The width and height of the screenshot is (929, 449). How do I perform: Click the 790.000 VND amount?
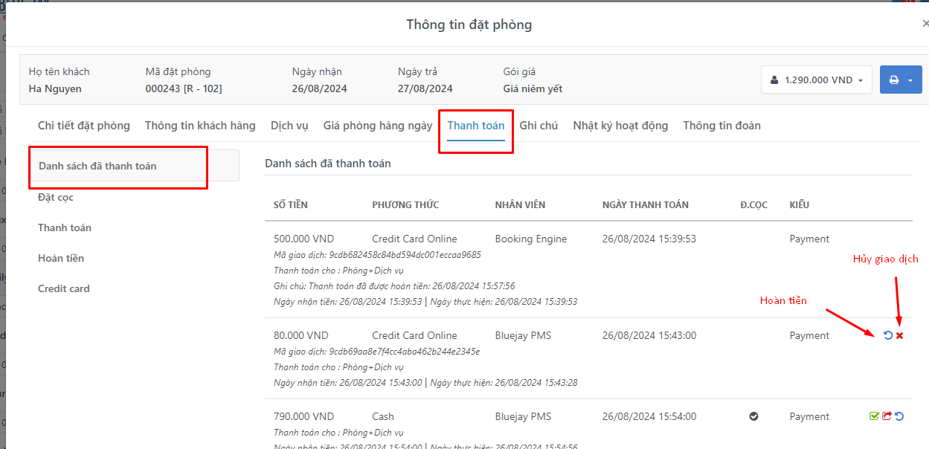coord(304,416)
